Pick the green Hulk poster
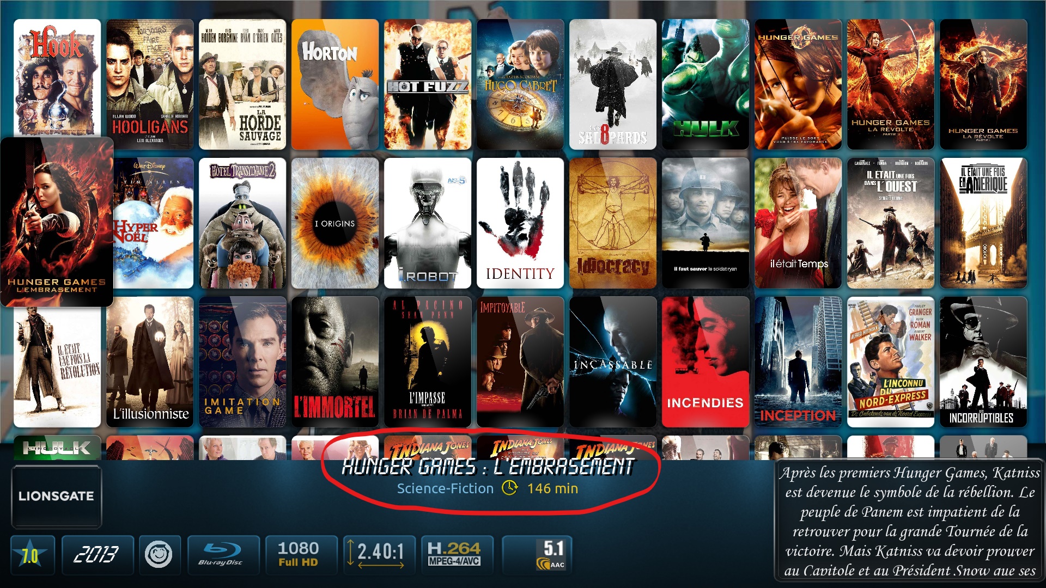The width and height of the screenshot is (1046, 588). tap(706, 84)
